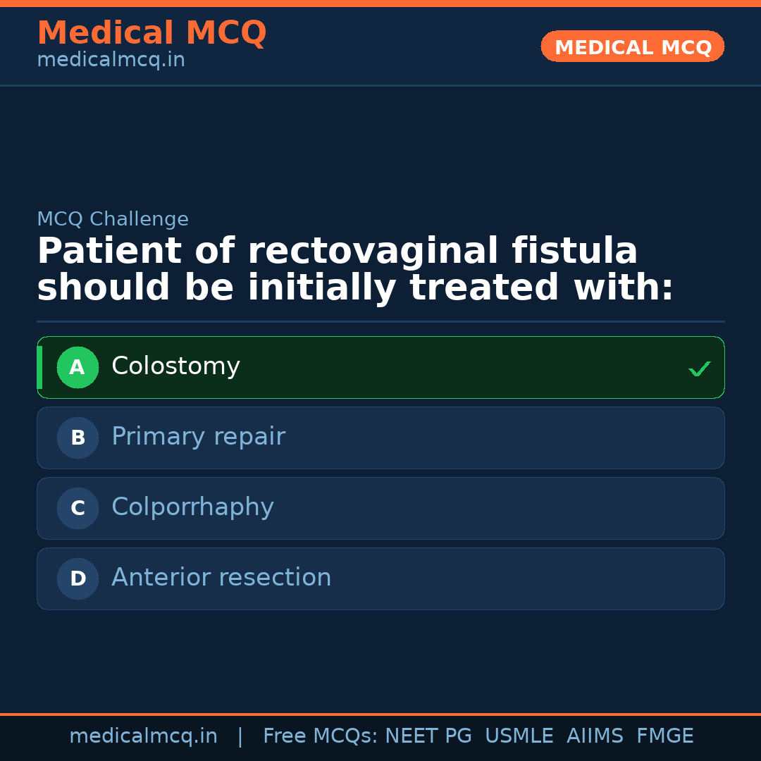Open the medicalmcq.in link in footer
Viewport: 761px width, 761px height.
143,736
